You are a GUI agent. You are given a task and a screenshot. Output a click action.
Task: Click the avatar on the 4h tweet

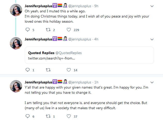click(x=16, y=44)
